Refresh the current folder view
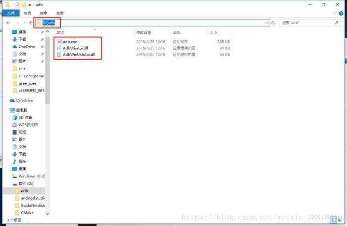The height and width of the screenshot is (226, 347). point(273,23)
